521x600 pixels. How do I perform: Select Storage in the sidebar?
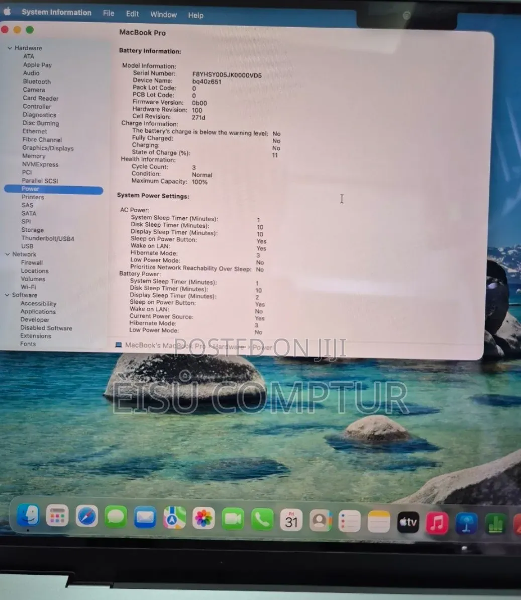click(33, 230)
